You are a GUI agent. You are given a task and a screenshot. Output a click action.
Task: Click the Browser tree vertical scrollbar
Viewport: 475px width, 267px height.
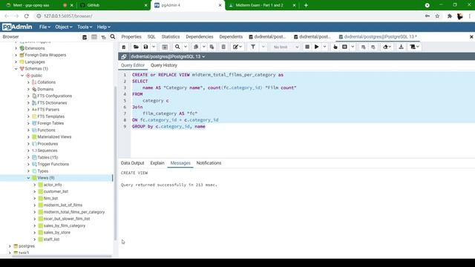tap(115, 163)
